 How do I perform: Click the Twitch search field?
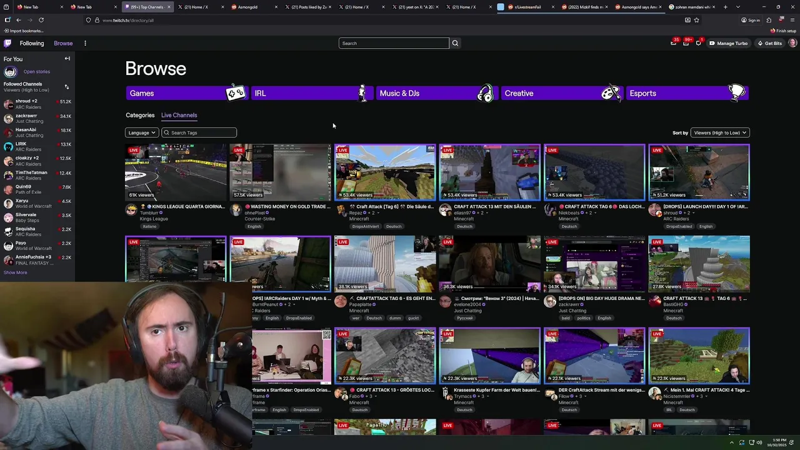coord(394,43)
